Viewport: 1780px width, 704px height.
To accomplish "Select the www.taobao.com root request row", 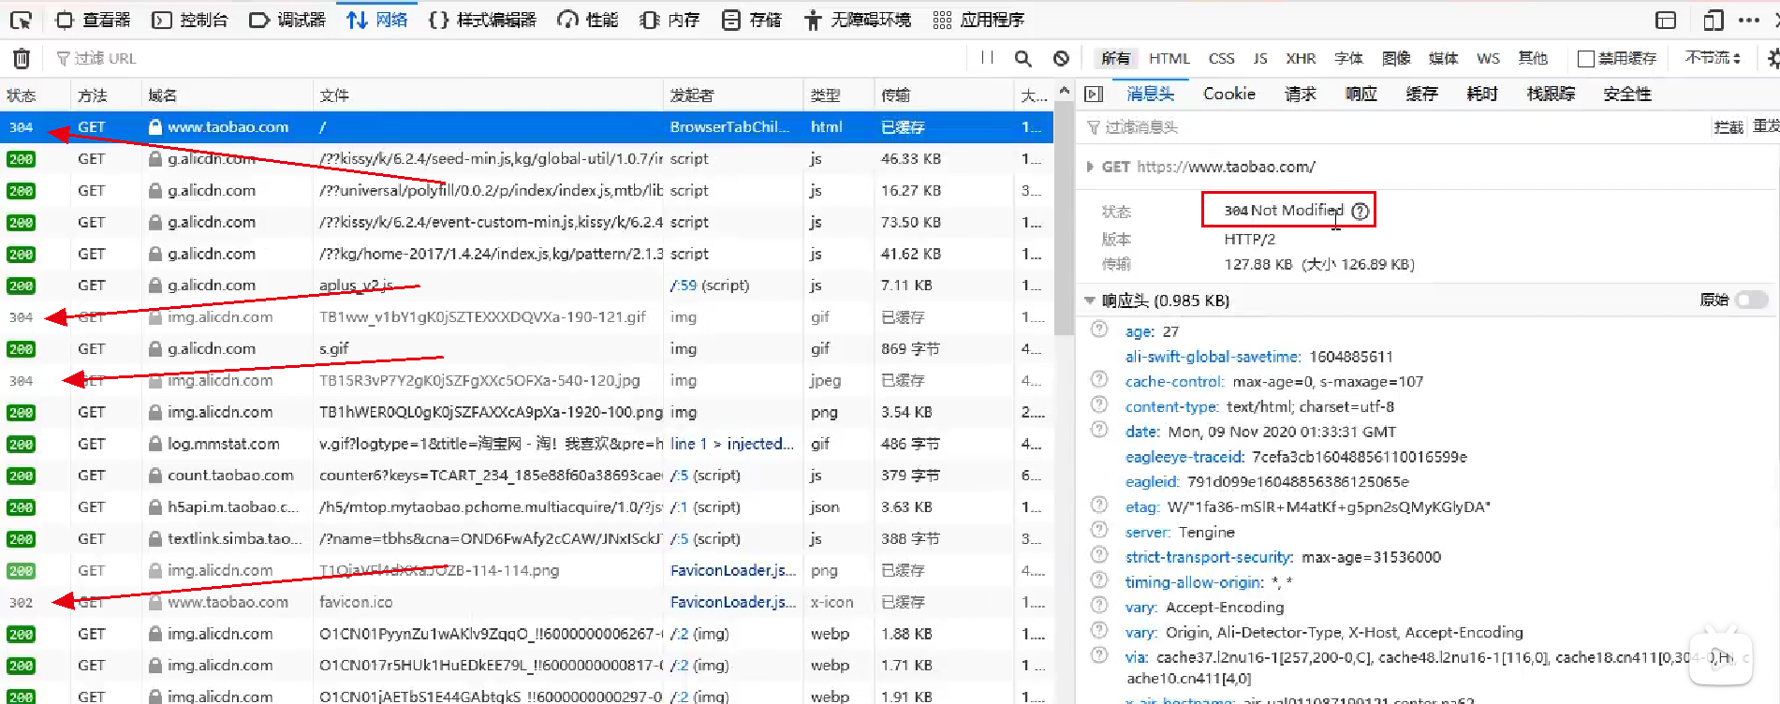I will (x=526, y=127).
